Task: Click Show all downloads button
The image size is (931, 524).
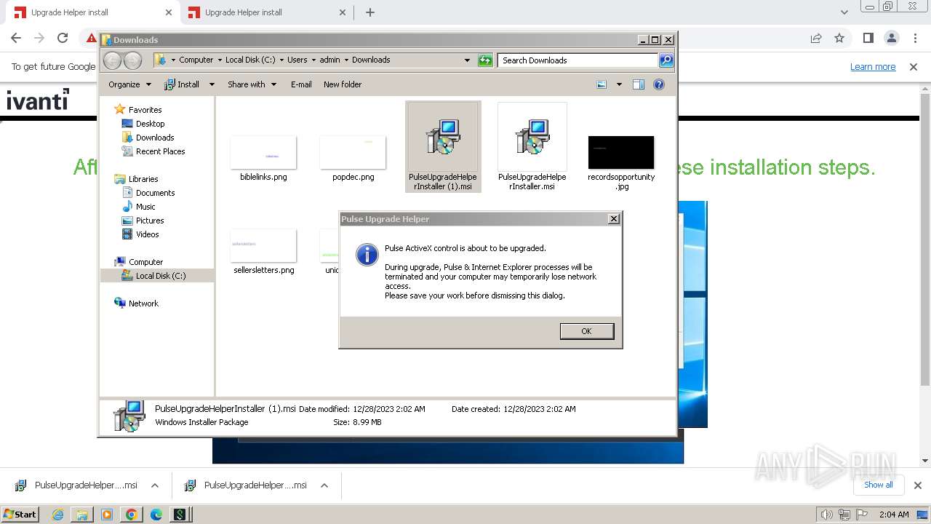Action: click(x=879, y=485)
